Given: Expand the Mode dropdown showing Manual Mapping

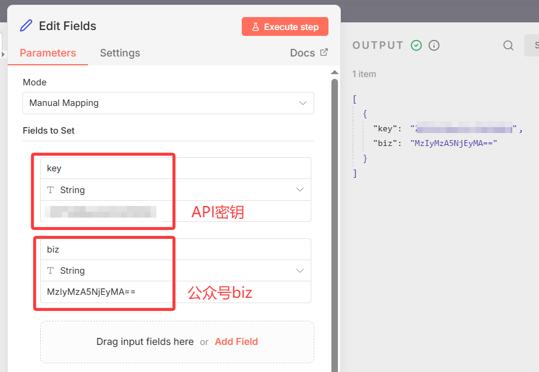Looking at the screenshot, I should (168, 103).
